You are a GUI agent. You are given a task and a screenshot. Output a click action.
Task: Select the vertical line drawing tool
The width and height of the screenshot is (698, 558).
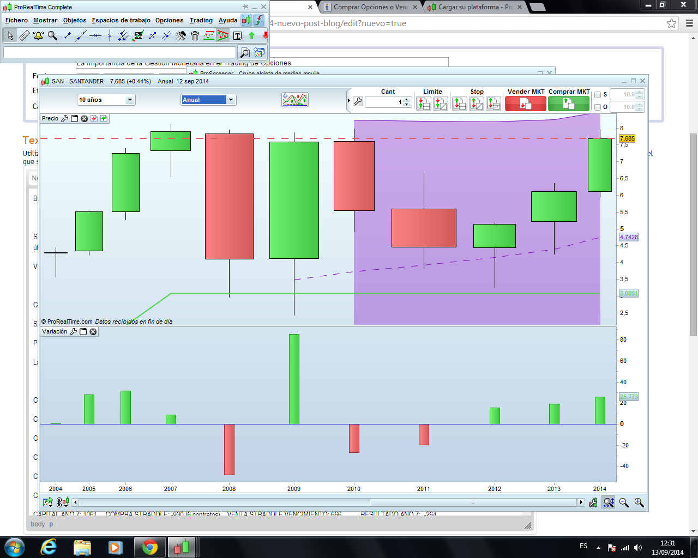(110, 36)
